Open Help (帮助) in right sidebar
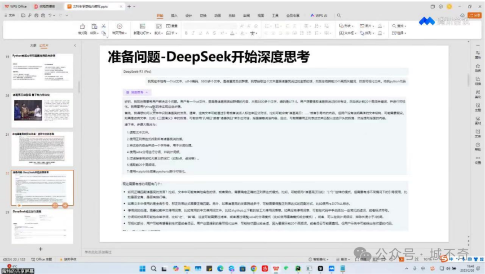This screenshot has height=274, width=485. [478, 147]
